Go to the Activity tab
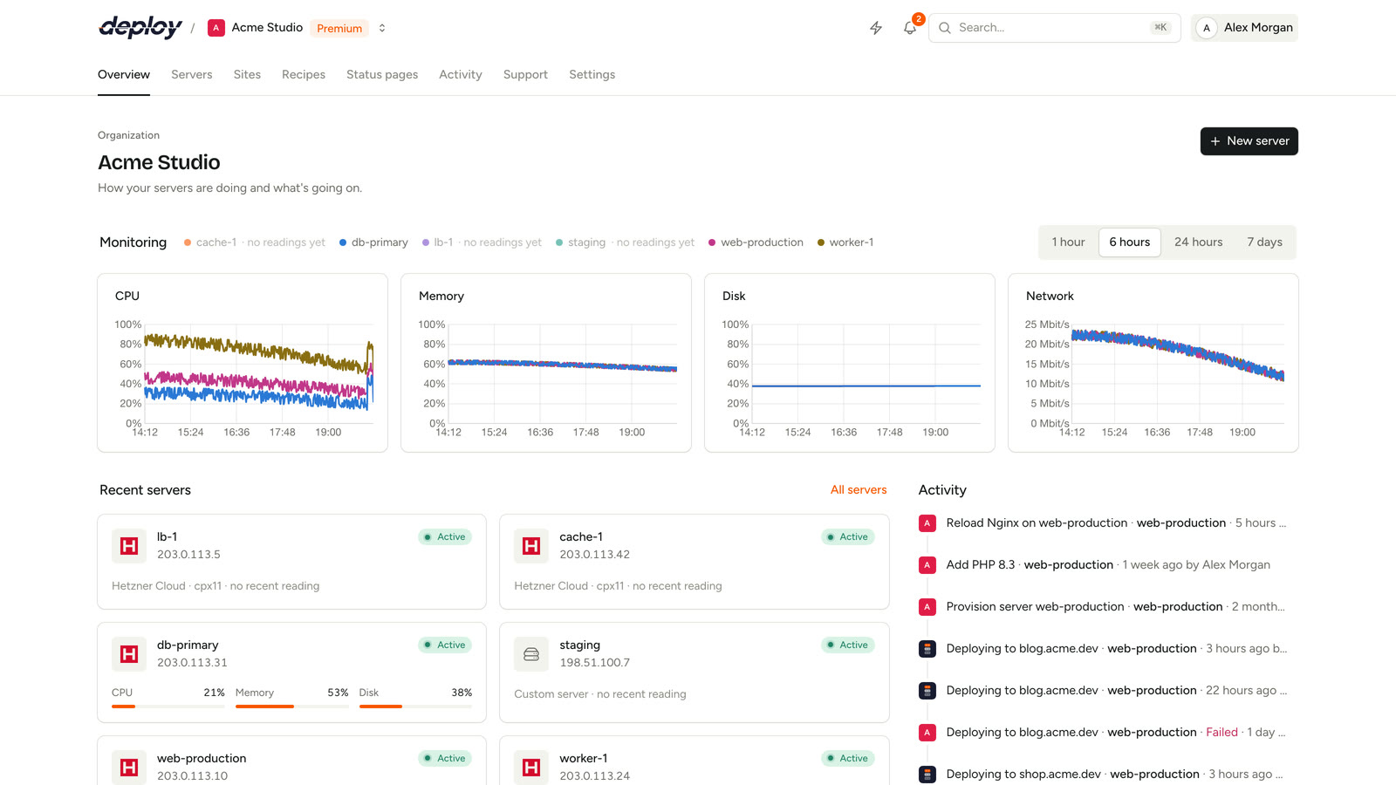1396x785 pixels. coord(461,75)
